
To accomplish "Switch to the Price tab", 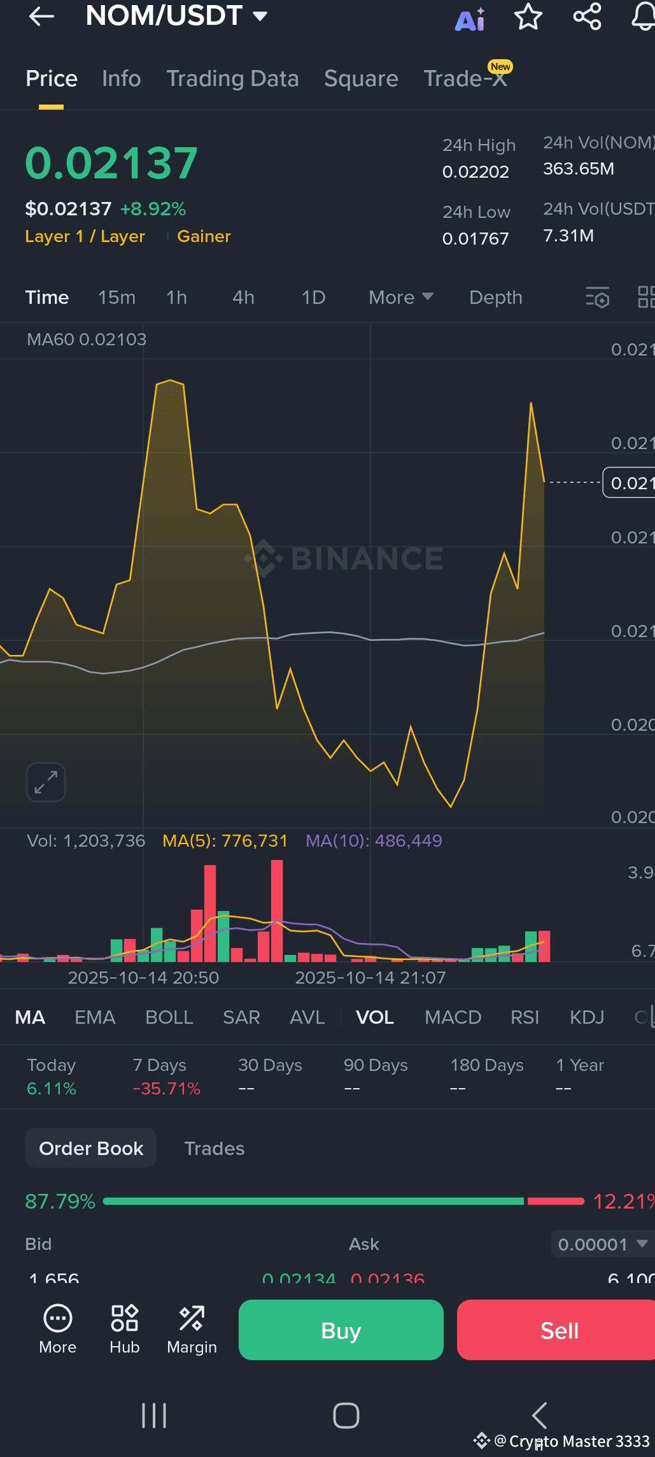I will point(52,78).
